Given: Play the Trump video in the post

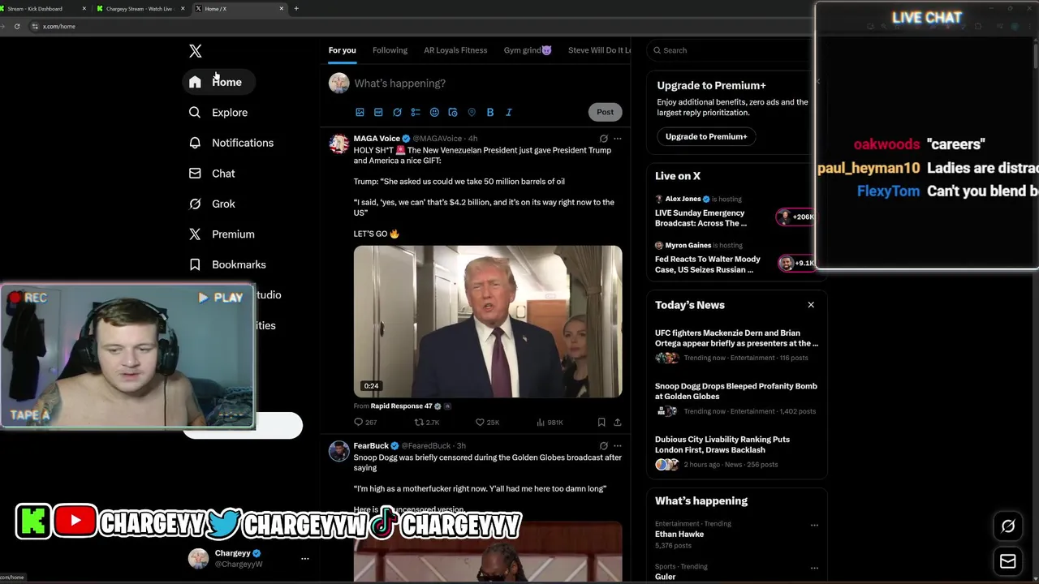Looking at the screenshot, I should click(488, 322).
